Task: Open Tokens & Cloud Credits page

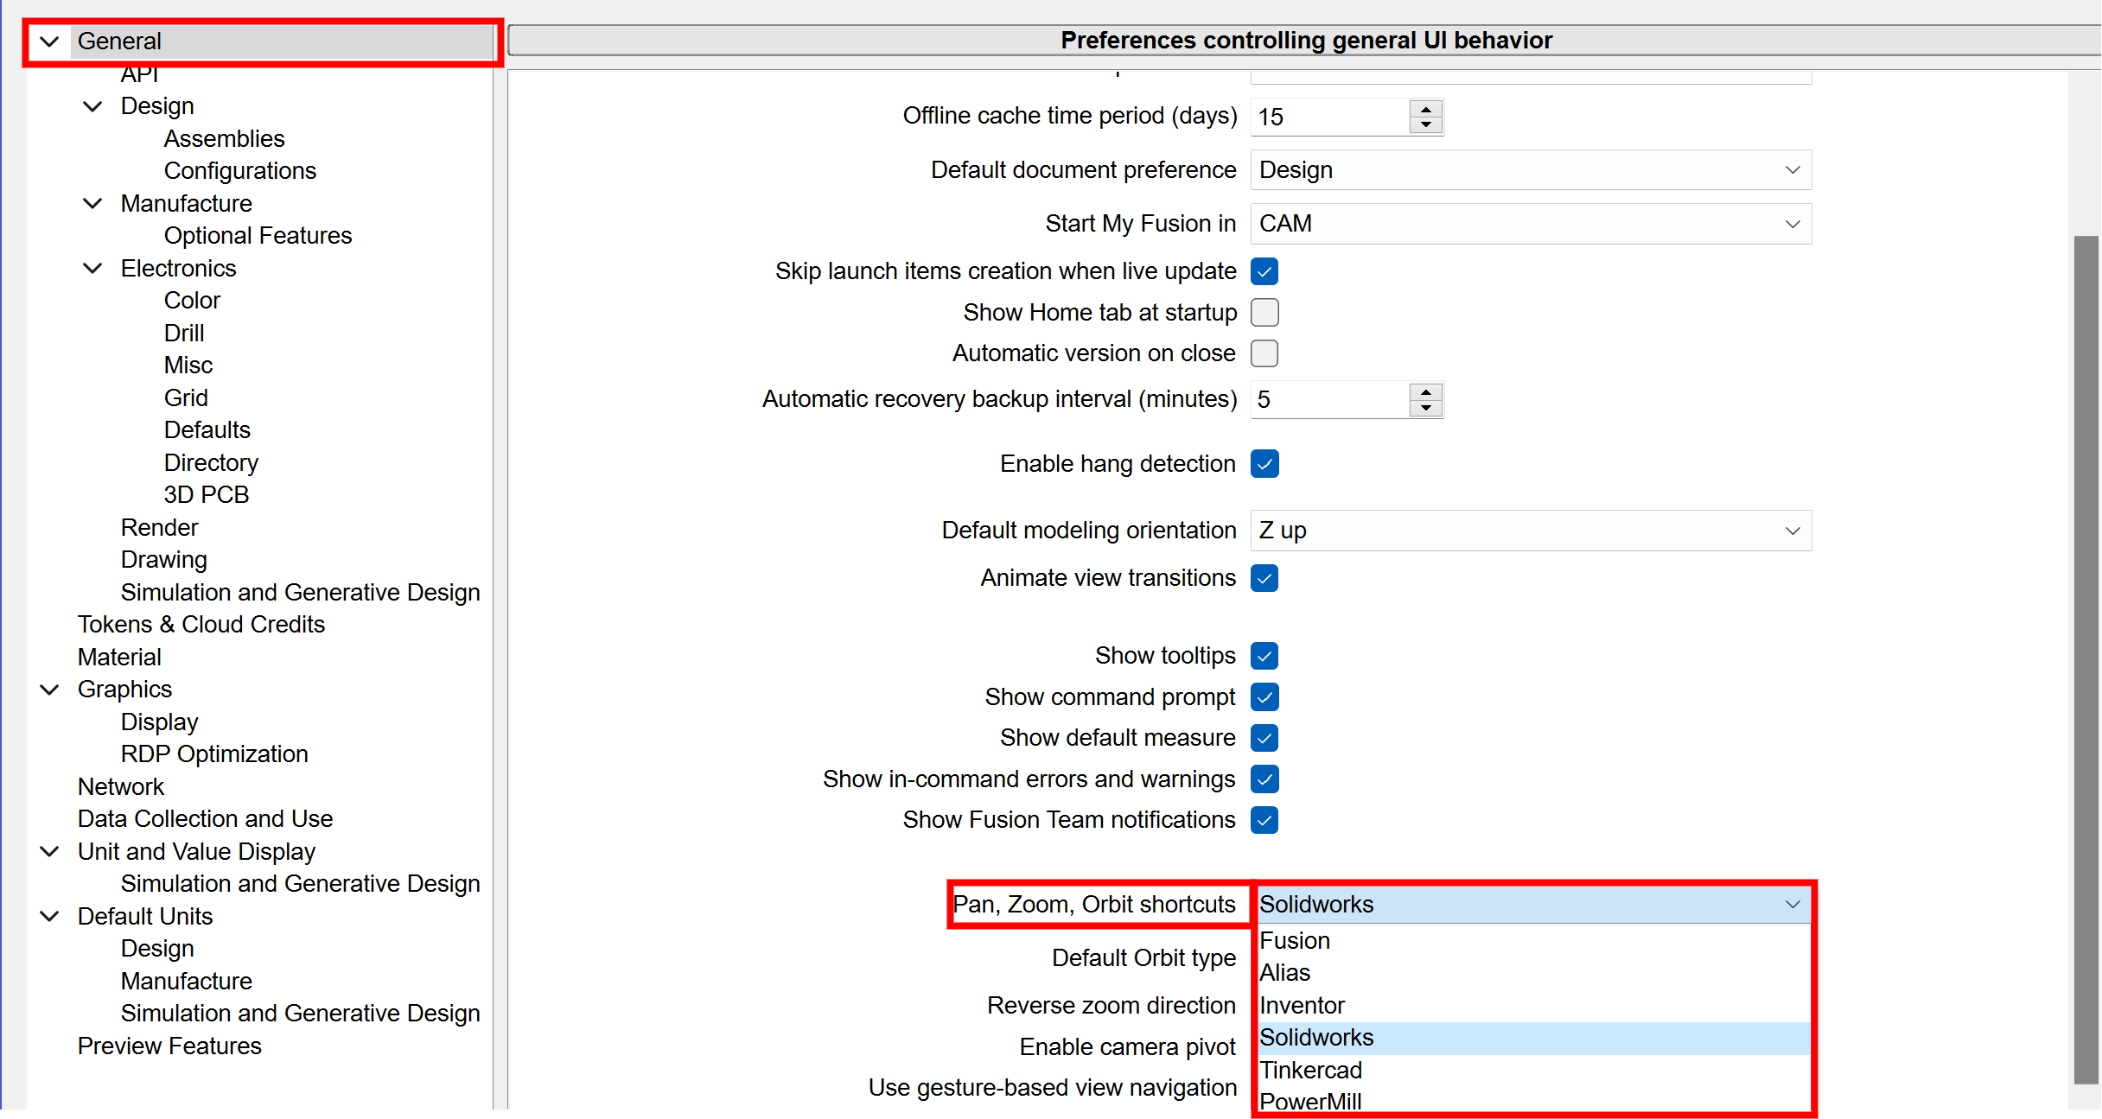Action: click(x=201, y=625)
